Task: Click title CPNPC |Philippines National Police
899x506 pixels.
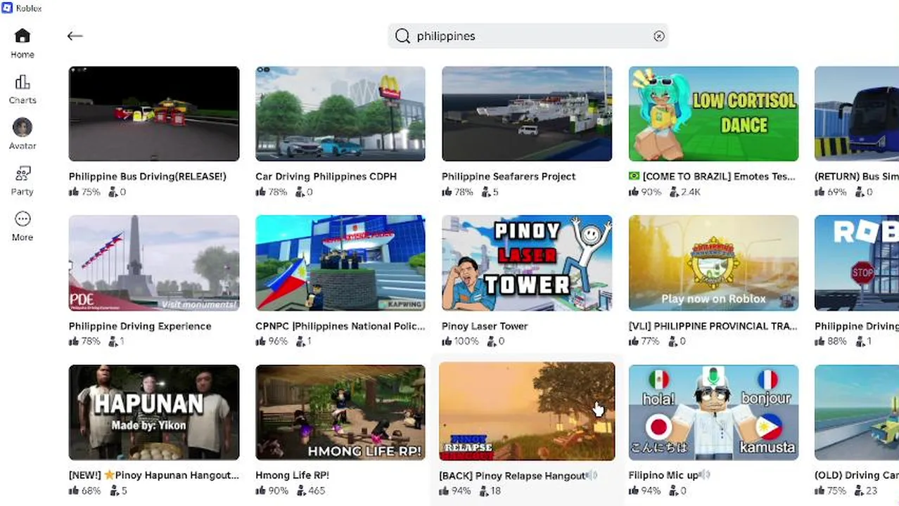Action: click(x=340, y=326)
